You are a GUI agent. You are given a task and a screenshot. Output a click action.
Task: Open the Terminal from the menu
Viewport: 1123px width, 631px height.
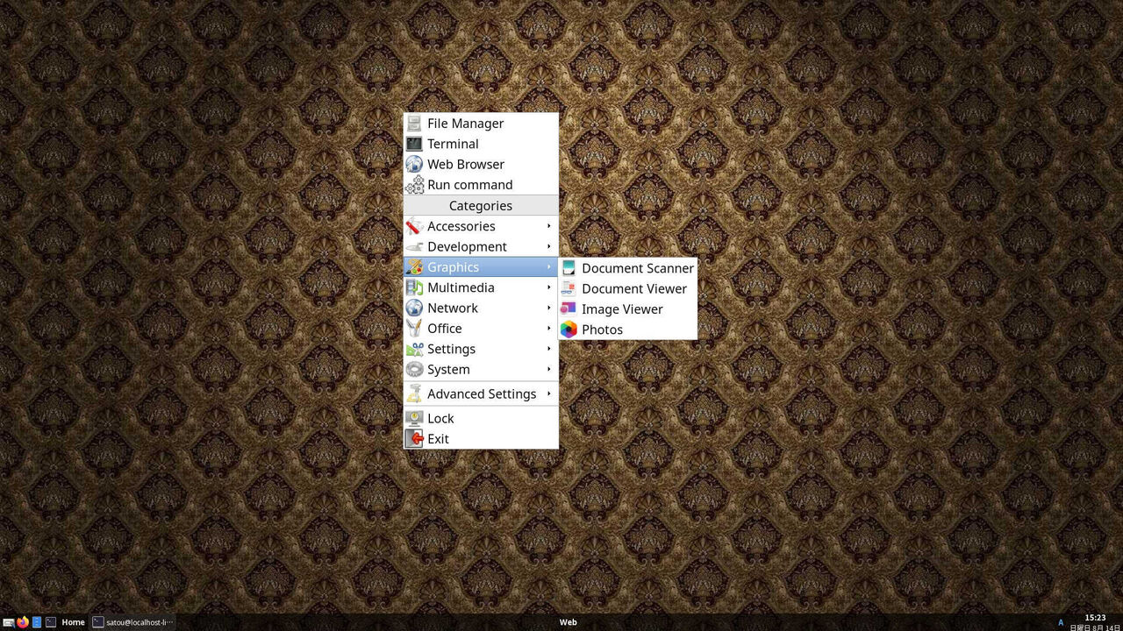tap(453, 144)
